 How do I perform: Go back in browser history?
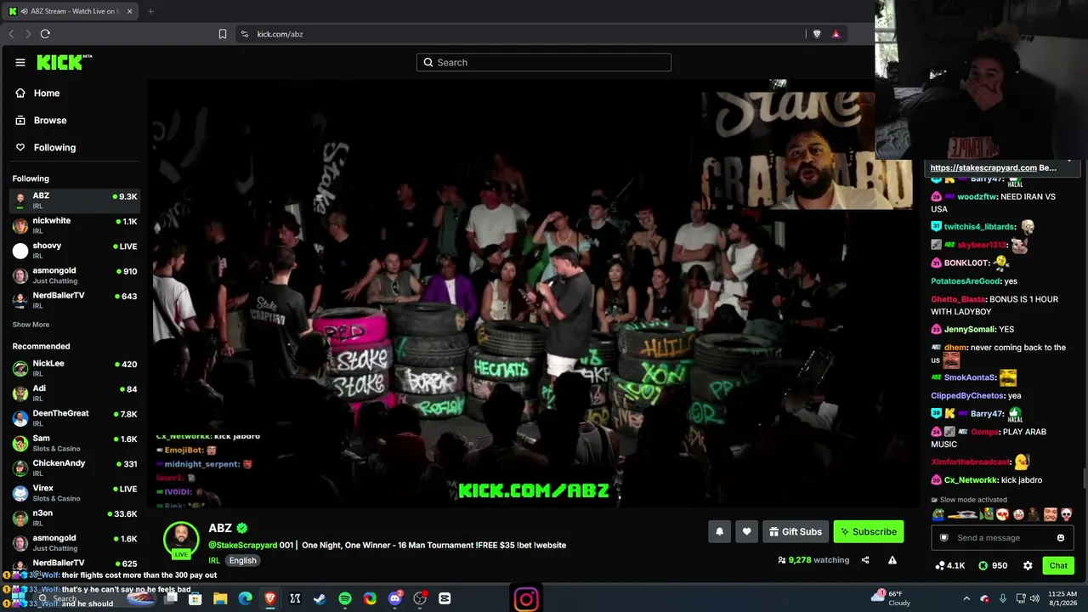pos(11,34)
